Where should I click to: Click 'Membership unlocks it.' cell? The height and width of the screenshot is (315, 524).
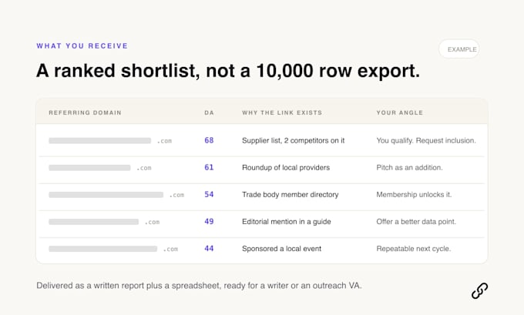pos(414,195)
